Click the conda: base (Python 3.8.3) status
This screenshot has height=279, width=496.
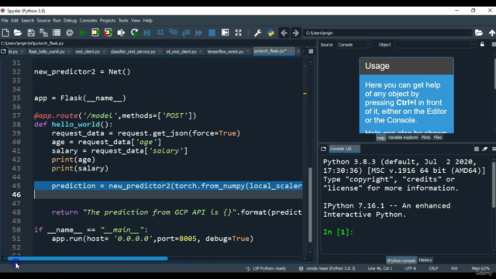tap(327, 269)
